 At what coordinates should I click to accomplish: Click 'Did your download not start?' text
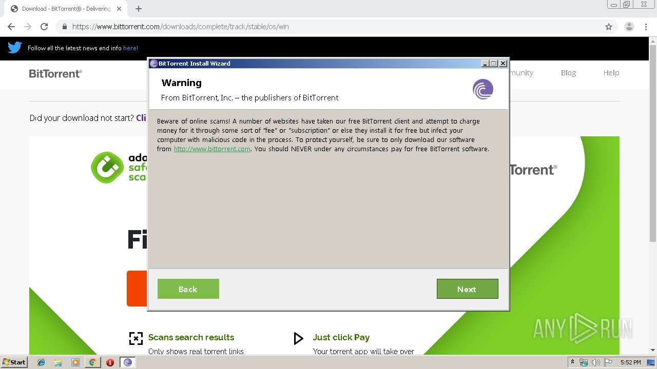(82, 118)
